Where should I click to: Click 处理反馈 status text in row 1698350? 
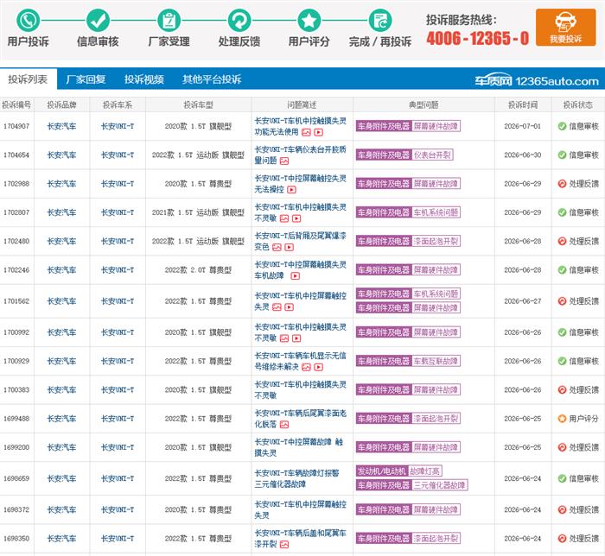coord(583,538)
